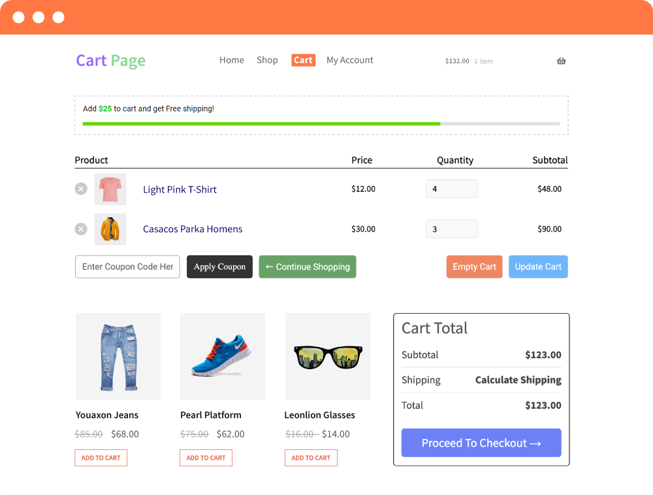Image resolution: width=653 pixels, height=495 pixels.
Task: Click Proceed To Checkout button
Action: point(481,443)
